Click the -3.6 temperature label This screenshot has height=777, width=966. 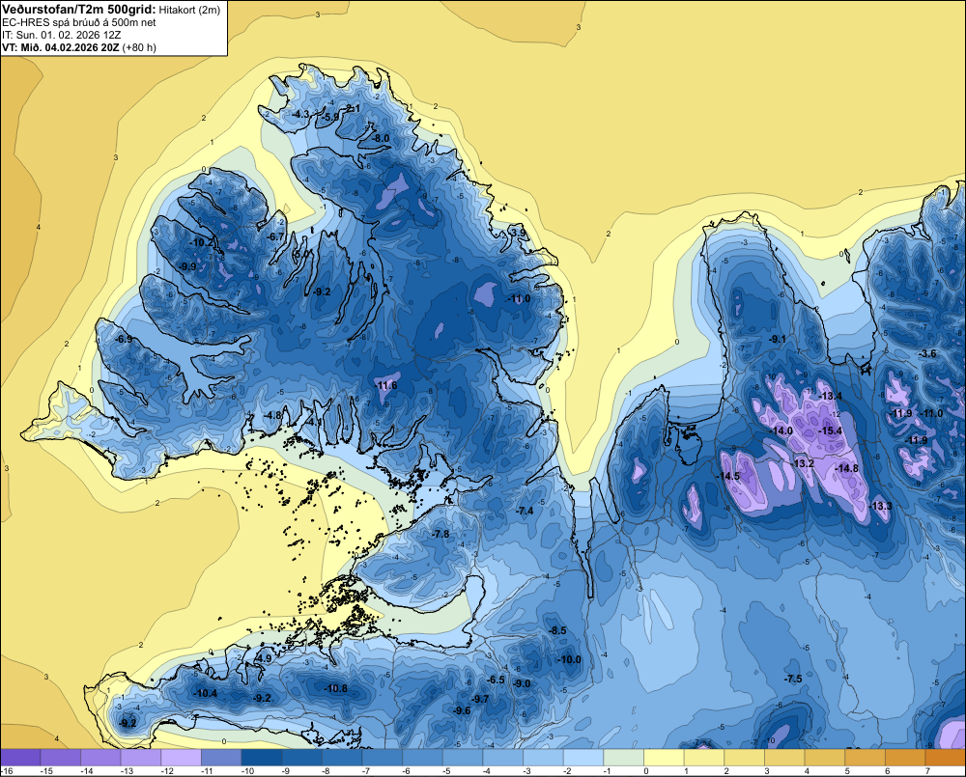pyautogui.click(x=927, y=354)
